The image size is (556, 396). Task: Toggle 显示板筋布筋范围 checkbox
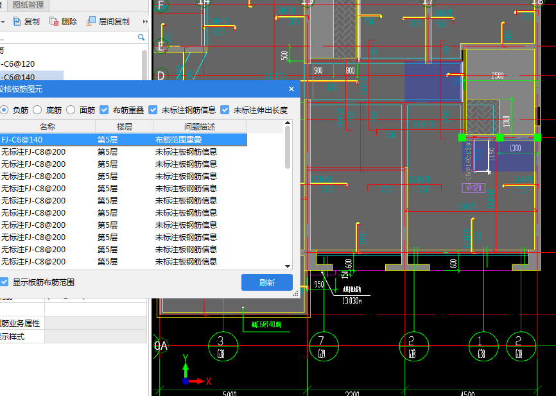tap(4, 282)
